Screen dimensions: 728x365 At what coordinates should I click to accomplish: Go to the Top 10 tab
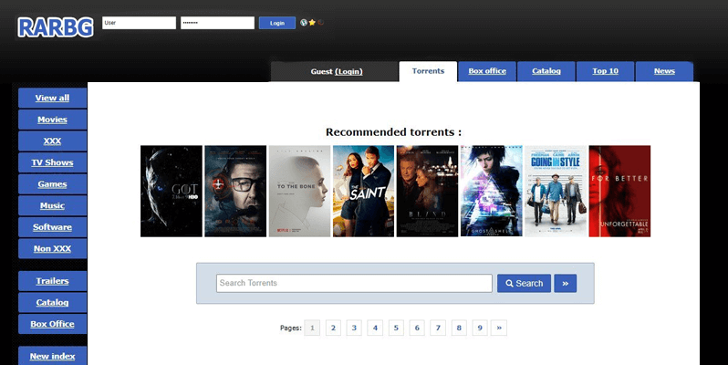tap(605, 71)
